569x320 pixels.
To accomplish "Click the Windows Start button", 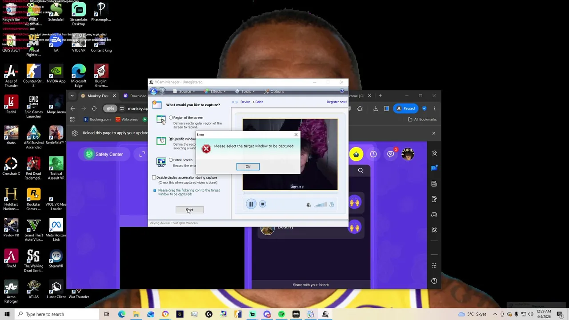I will (x=7, y=314).
